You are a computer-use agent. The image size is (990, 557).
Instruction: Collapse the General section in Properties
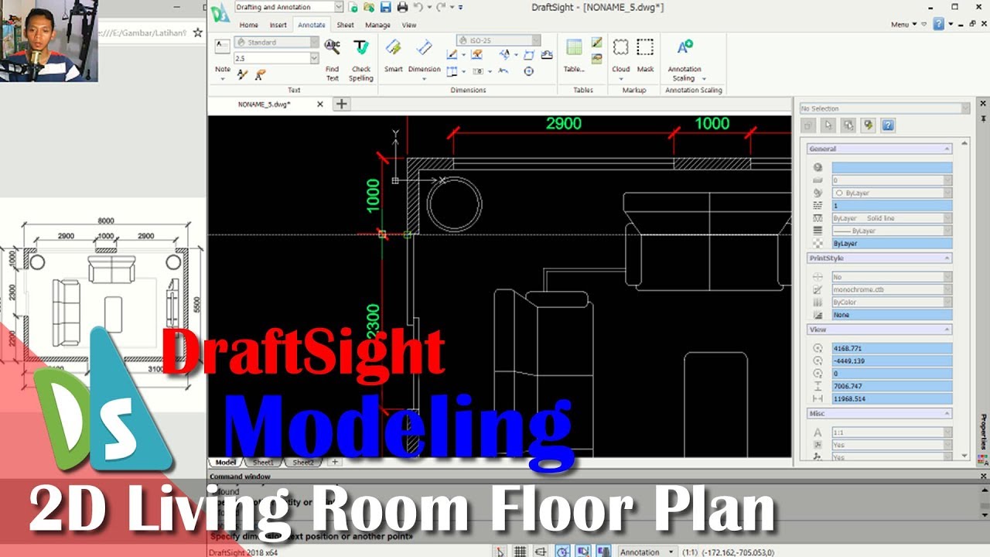click(947, 149)
